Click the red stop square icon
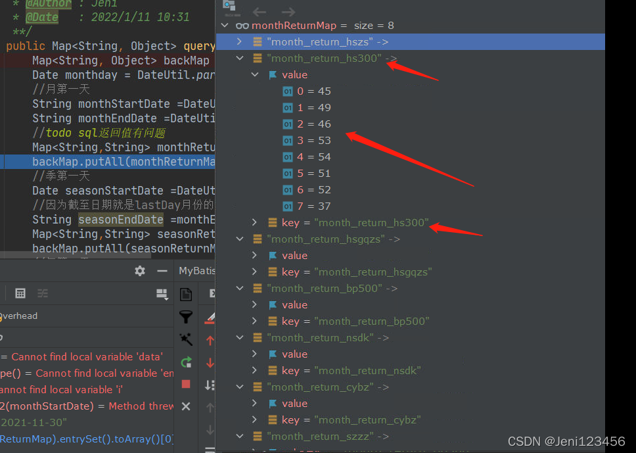This screenshot has width=636, height=453. 186,384
